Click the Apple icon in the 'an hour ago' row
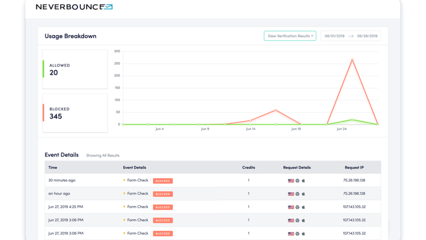426x240 pixels. [x=303, y=194]
